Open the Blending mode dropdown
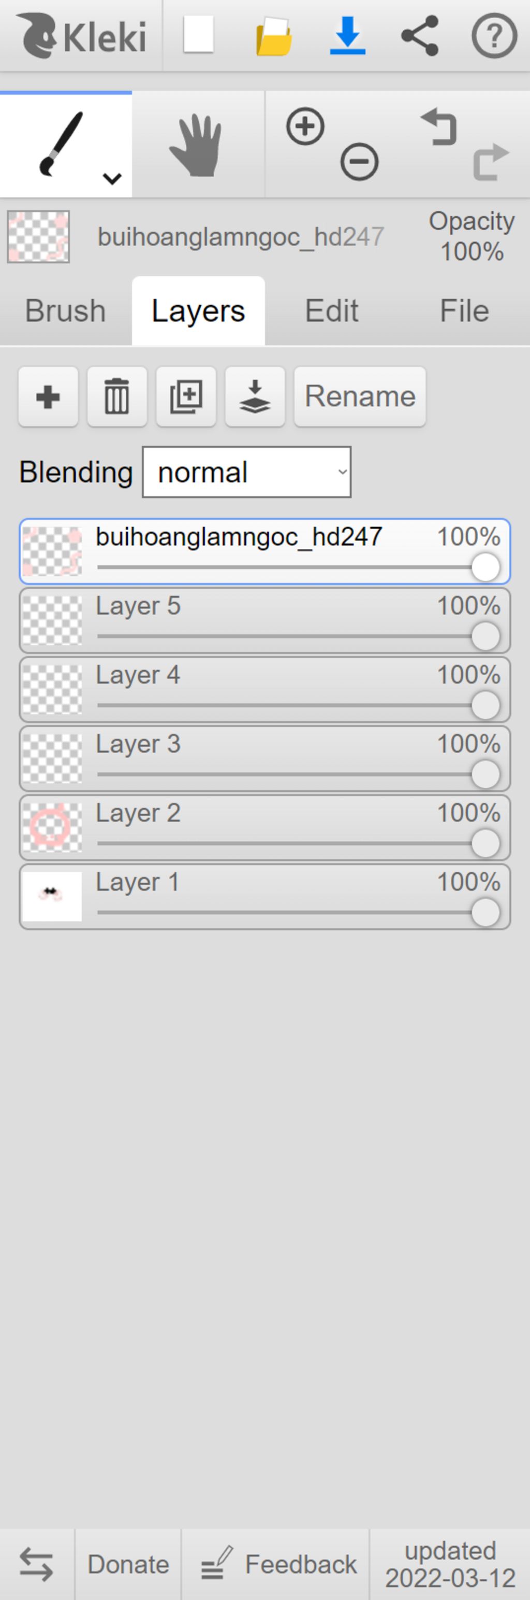The height and width of the screenshot is (1600, 530). (x=246, y=472)
